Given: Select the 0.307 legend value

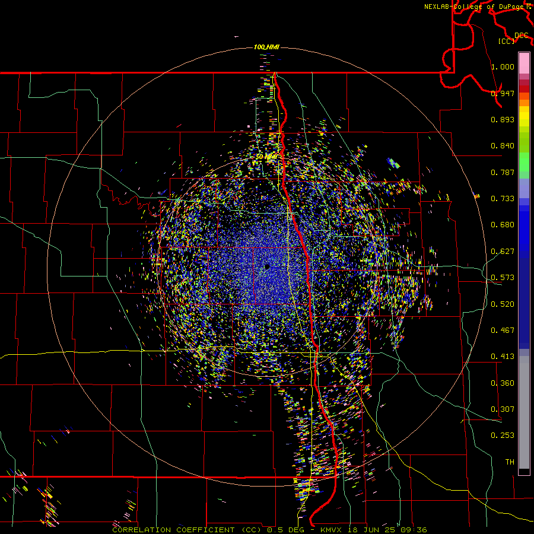Looking at the screenshot, I should pyautogui.click(x=503, y=409).
